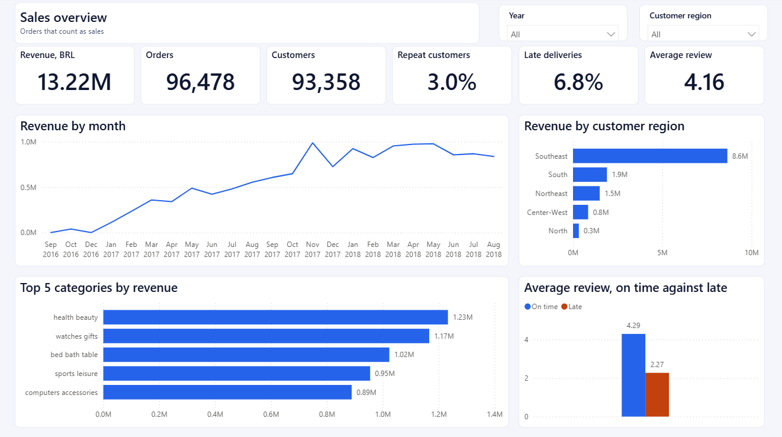The width and height of the screenshot is (782, 437).
Task: Click the subtitle Orders that count as sales
Action: pyautogui.click(x=62, y=31)
